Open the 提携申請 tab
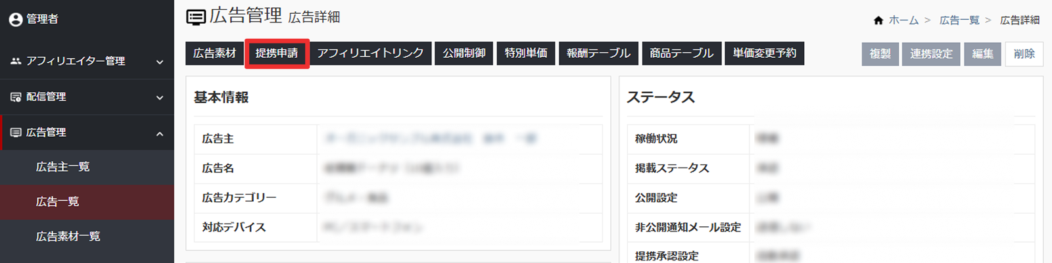1052x263 pixels. (277, 53)
